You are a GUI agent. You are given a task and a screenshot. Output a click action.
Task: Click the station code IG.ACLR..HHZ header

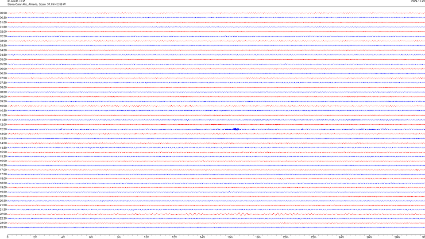click(16, 1)
